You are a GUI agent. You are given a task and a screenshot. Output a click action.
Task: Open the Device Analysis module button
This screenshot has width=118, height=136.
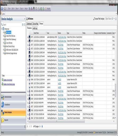(x=13, y=112)
